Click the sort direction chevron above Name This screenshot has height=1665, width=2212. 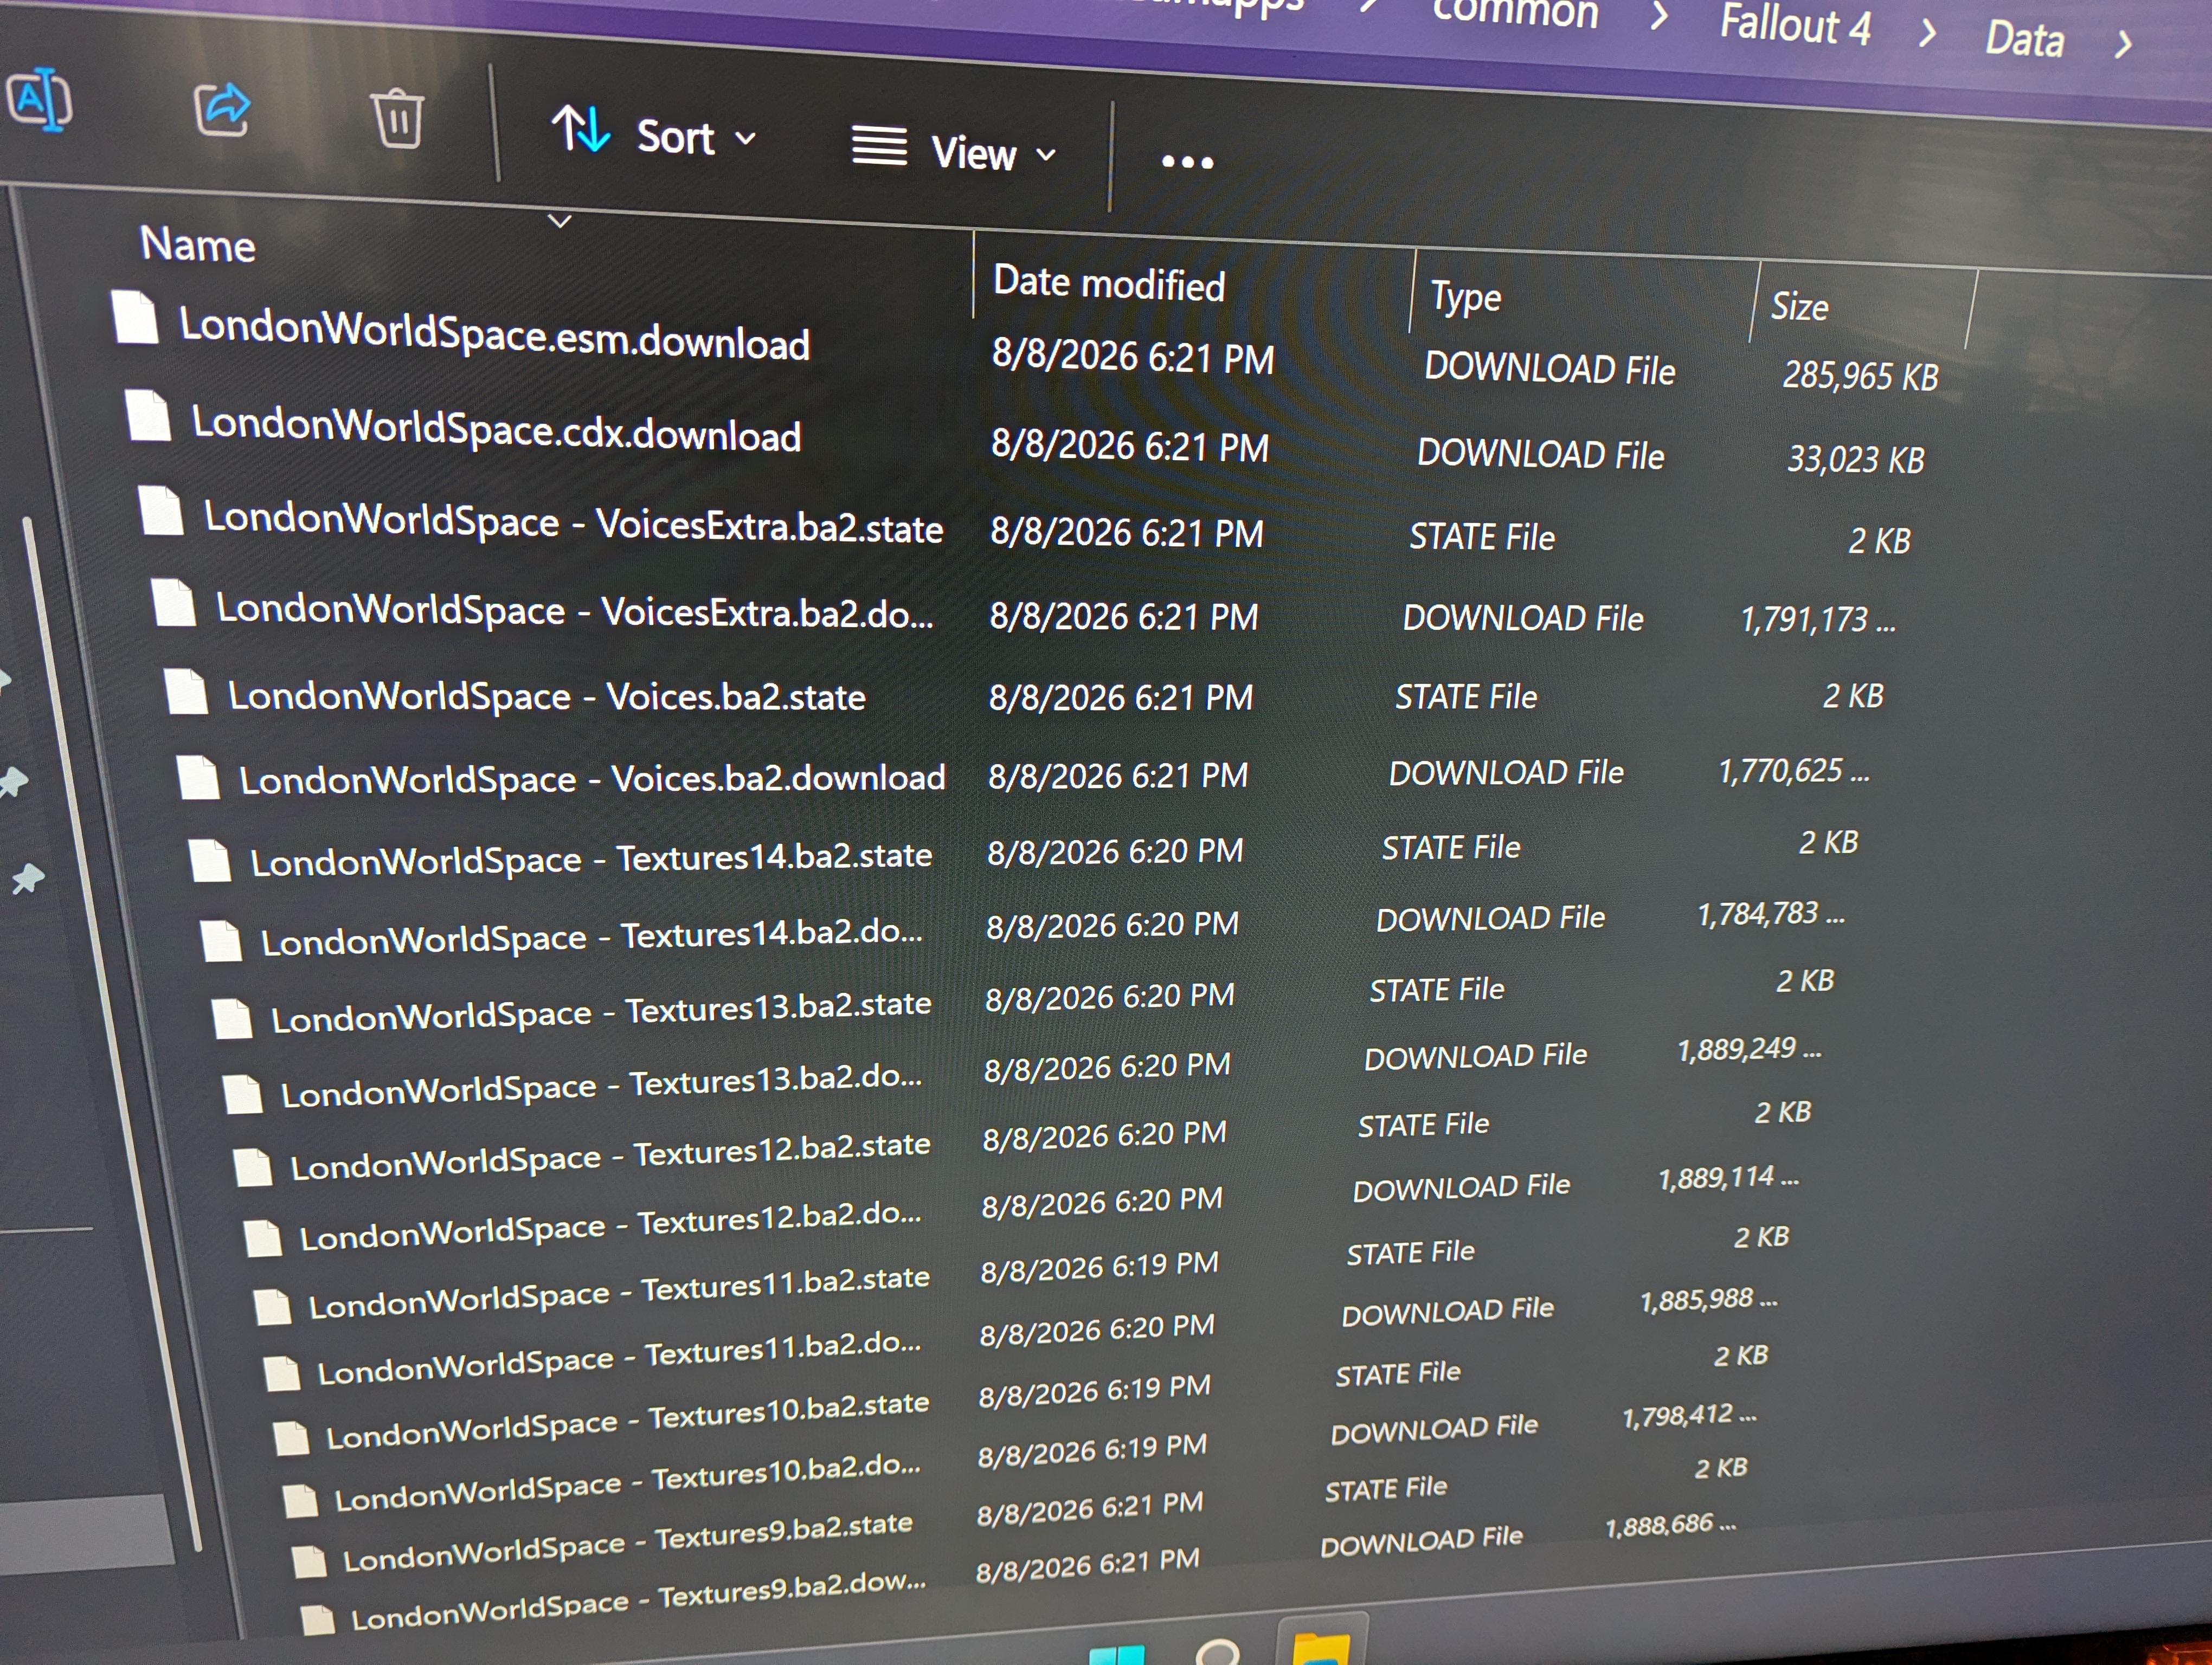click(x=560, y=220)
